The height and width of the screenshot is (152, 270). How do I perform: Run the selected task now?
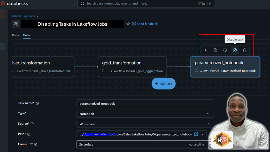[x=206, y=50]
